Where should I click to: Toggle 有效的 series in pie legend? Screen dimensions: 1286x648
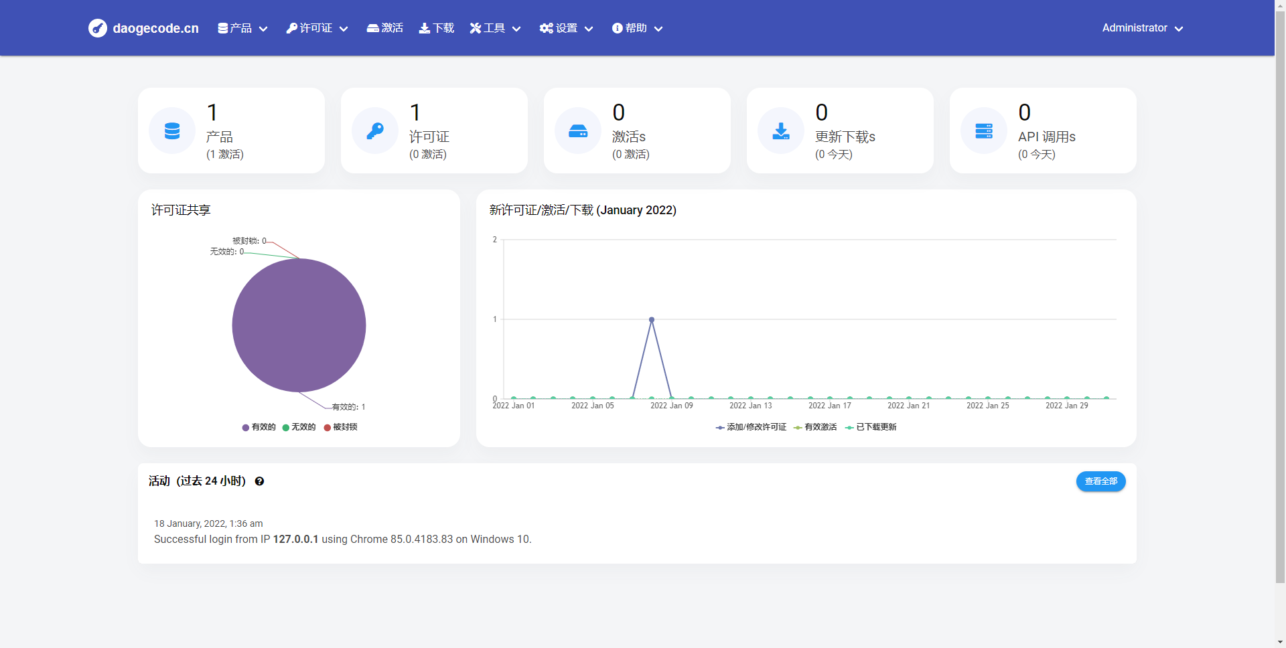tap(259, 427)
